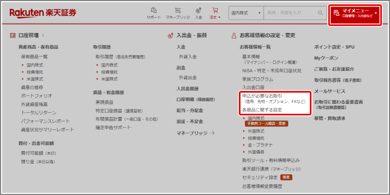Click the Rakuten 楽天証券 logo
The image size is (390, 195).
pyautogui.click(x=43, y=12)
